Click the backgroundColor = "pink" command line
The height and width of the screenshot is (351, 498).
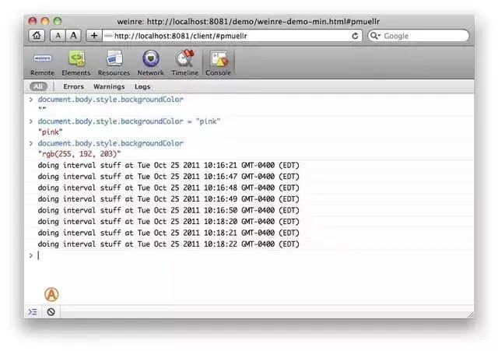coord(129,121)
